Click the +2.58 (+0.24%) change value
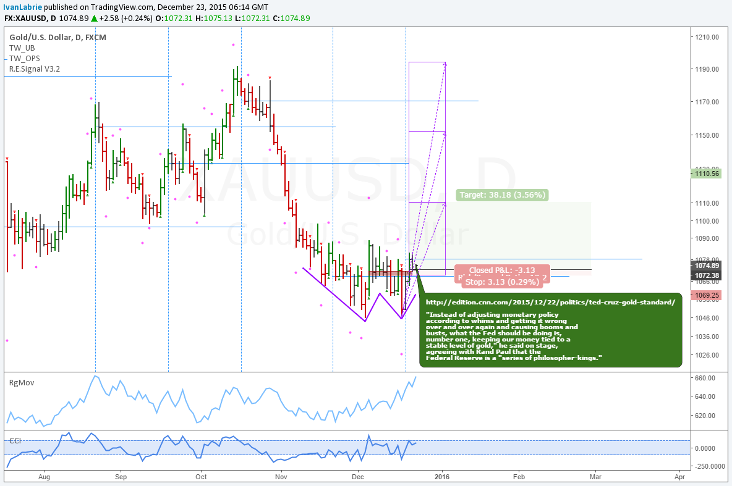The width and height of the screenshot is (732, 486). tap(126, 18)
